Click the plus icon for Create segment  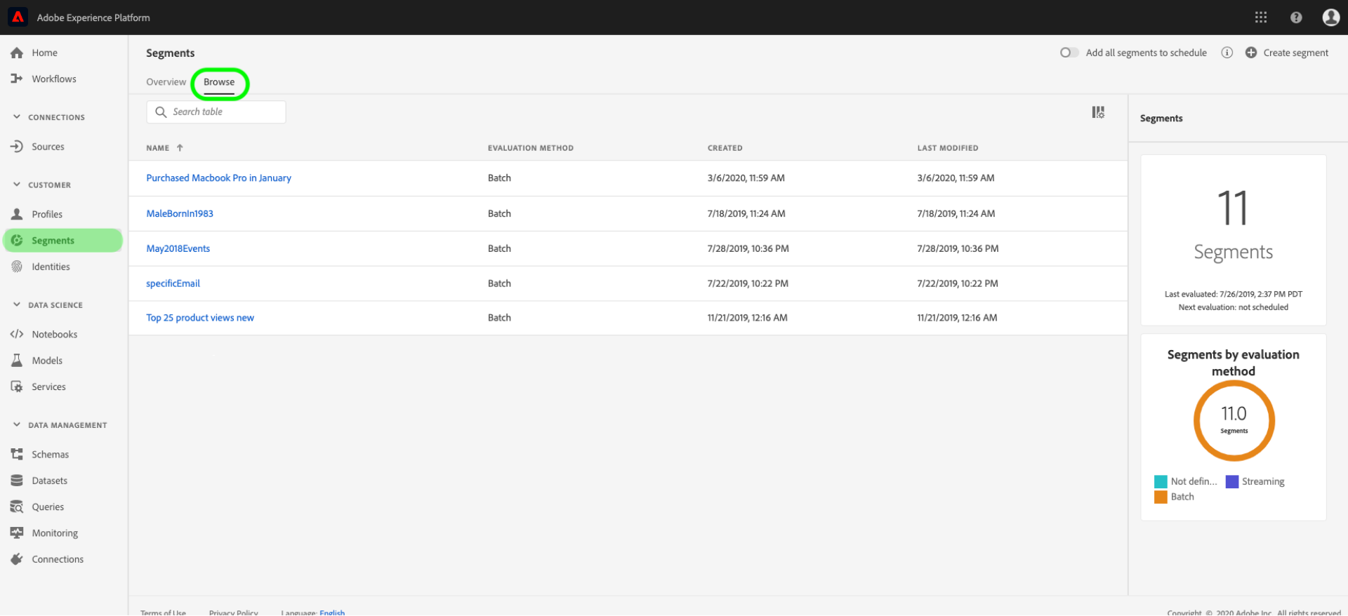click(1251, 53)
